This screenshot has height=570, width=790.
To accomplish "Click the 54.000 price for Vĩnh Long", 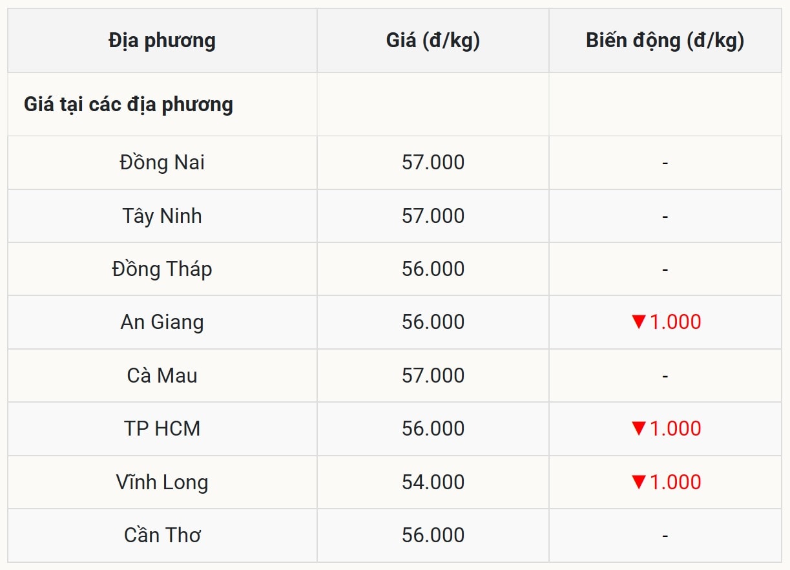I will click(x=433, y=482).
